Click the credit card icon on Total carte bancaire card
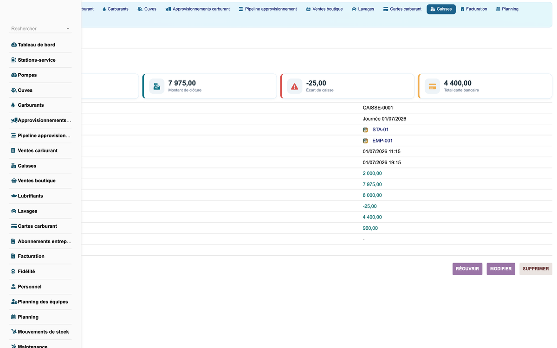The width and height of the screenshot is (557, 348). click(433, 86)
